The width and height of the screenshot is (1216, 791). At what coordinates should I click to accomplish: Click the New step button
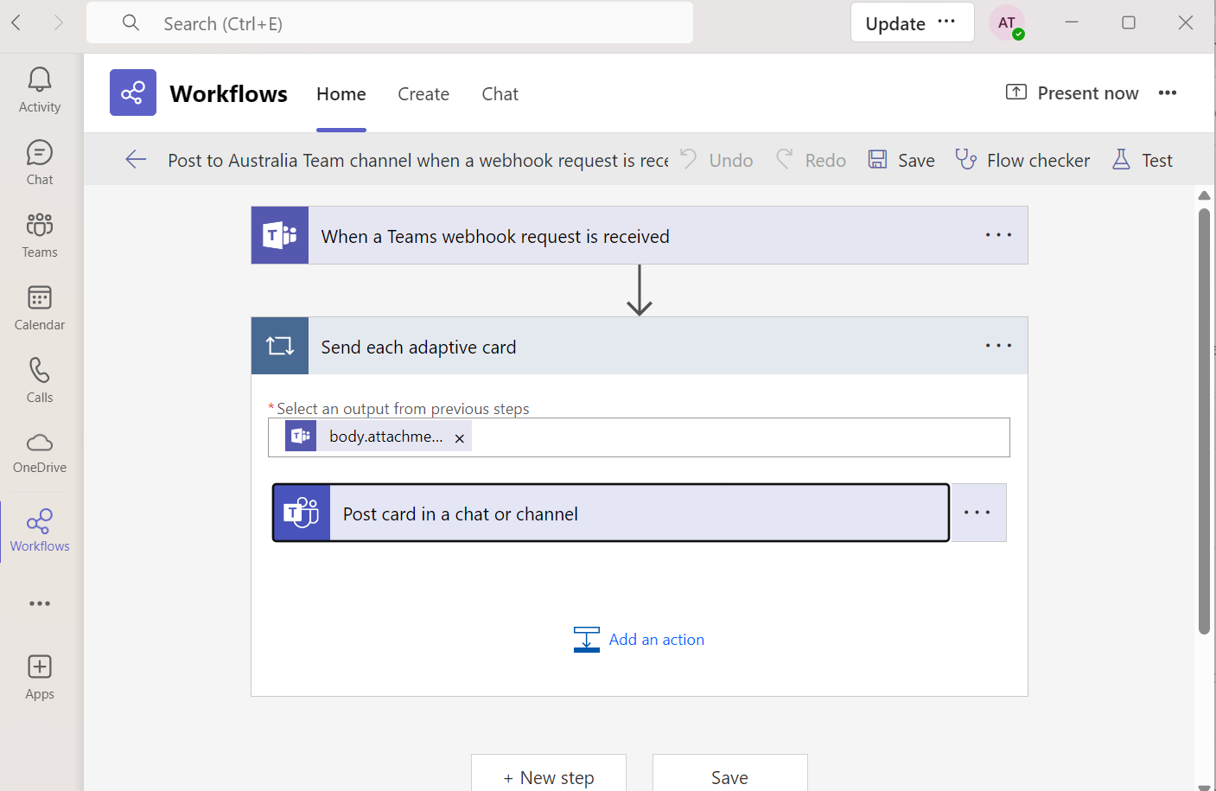(549, 774)
